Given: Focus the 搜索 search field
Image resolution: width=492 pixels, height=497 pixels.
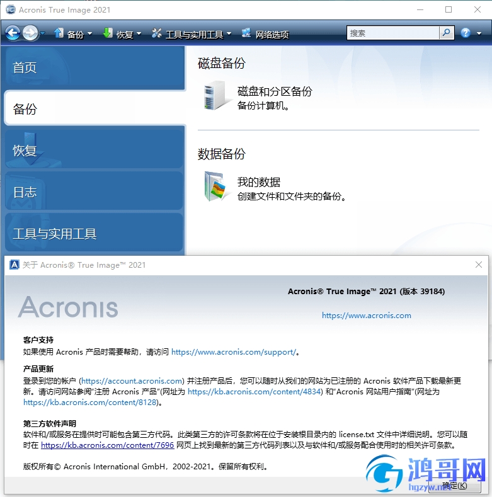Looking at the screenshot, I should tap(393, 33).
